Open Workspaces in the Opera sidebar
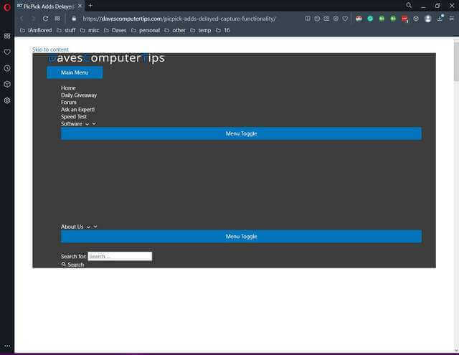 [x=7, y=36]
